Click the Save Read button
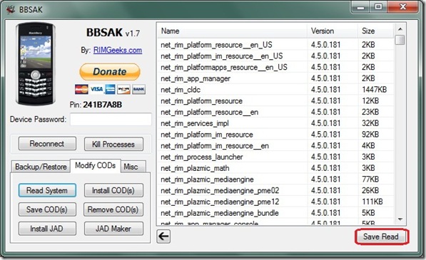426x260 pixels. click(x=381, y=236)
